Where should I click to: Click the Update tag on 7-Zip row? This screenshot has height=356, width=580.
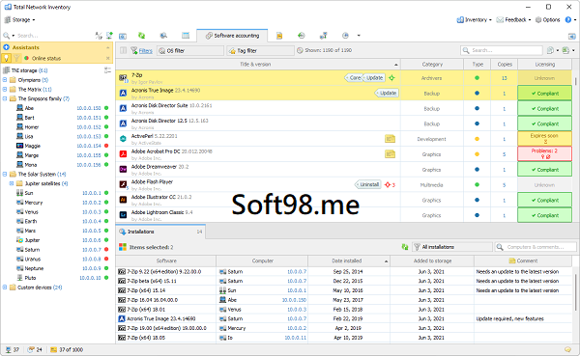(374, 78)
